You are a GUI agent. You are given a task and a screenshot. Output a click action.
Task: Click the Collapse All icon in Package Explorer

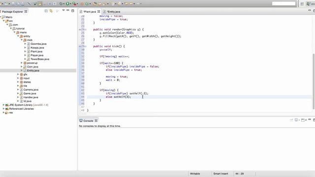click(46, 11)
